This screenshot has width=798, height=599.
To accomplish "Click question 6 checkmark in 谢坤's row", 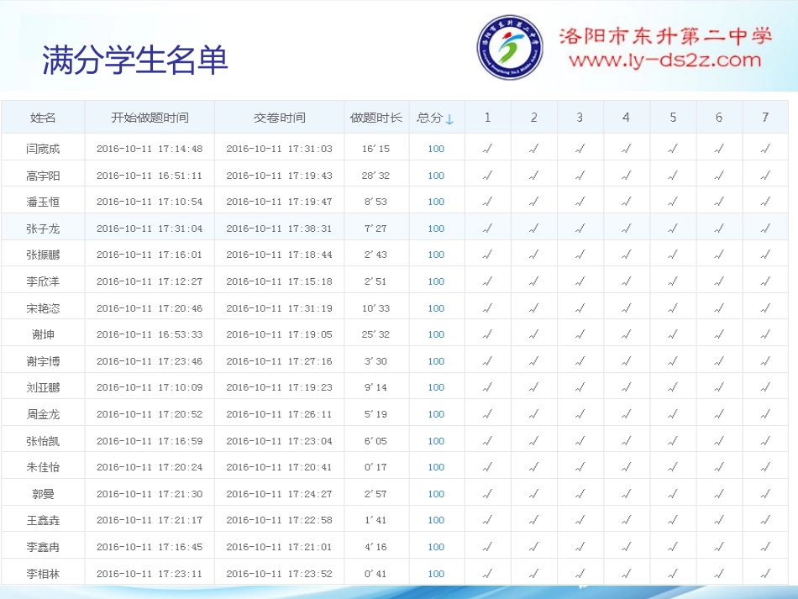I will [x=719, y=334].
